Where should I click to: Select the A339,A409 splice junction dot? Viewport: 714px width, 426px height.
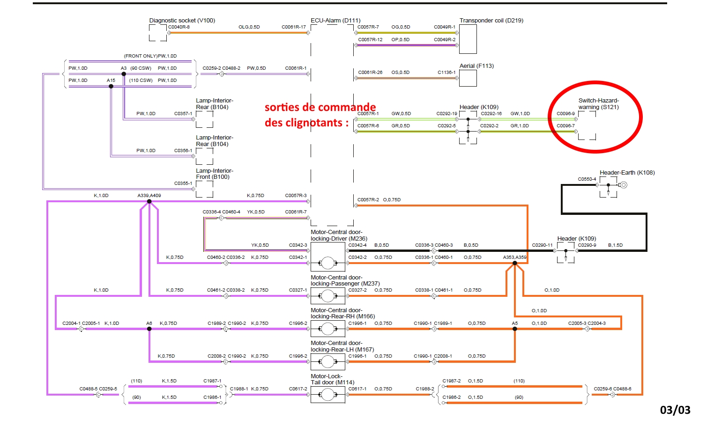pos(149,202)
